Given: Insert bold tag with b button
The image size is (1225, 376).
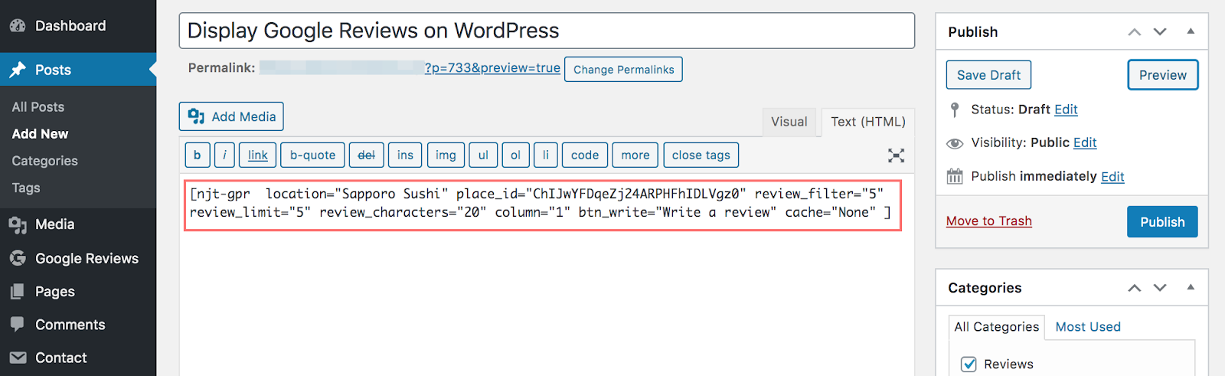Looking at the screenshot, I should point(197,155).
